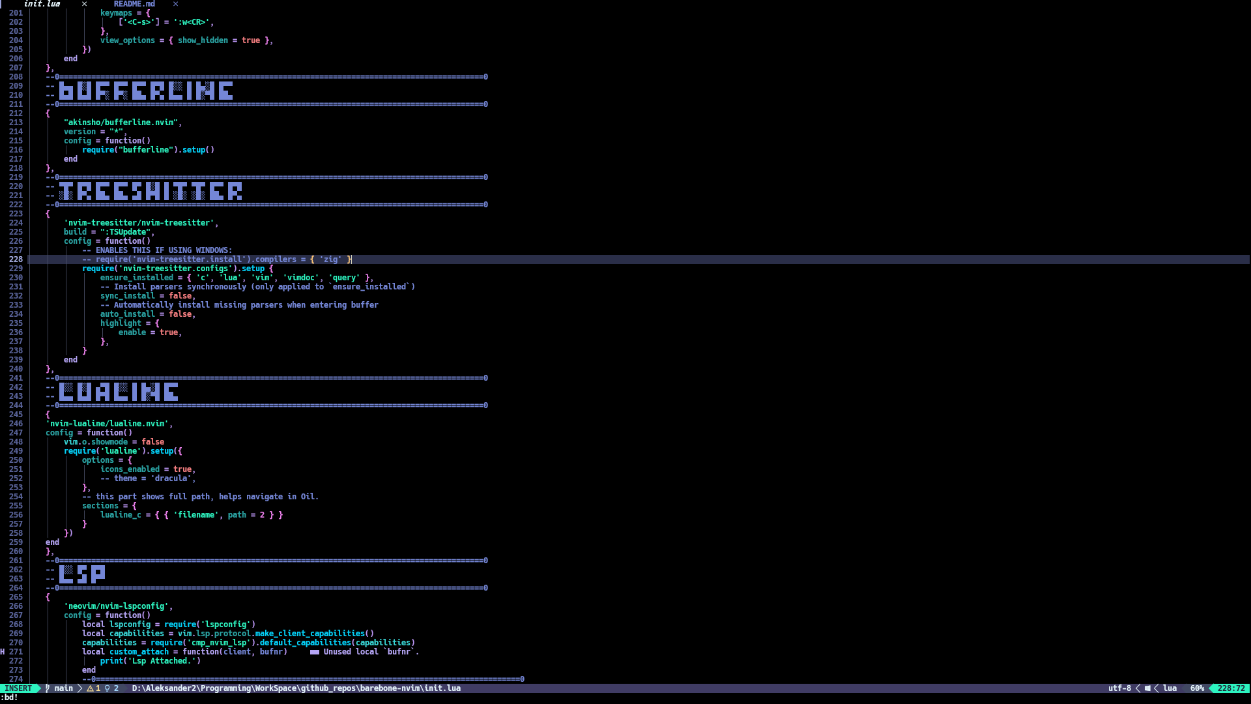The height and width of the screenshot is (704, 1251).
Task: Click the INSERT mode indicator
Action: (18, 688)
